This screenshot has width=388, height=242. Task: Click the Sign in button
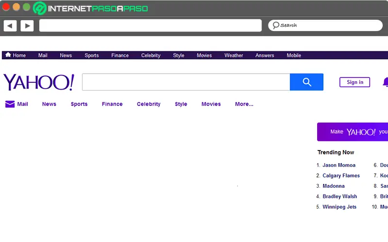coord(355,82)
